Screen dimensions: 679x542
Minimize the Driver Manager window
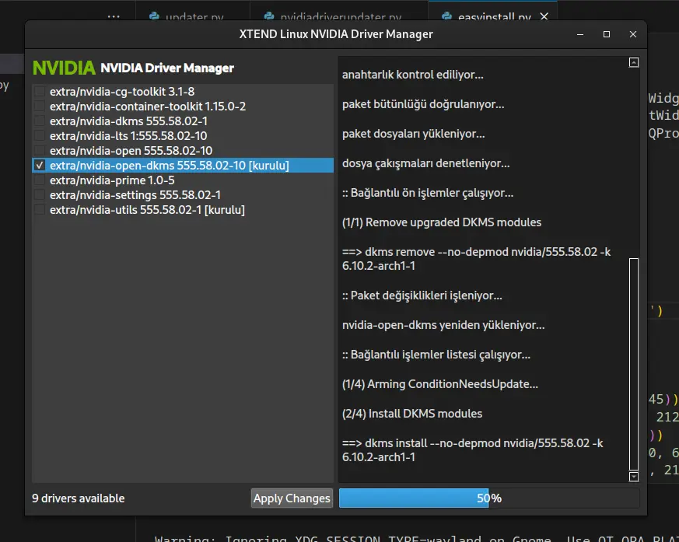(580, 34)
